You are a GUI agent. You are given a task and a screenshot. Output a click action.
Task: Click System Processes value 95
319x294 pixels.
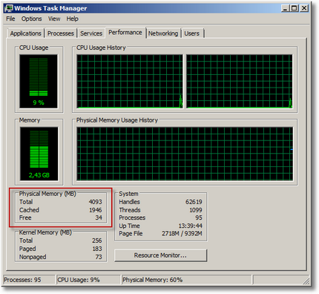tap(199, 218)
